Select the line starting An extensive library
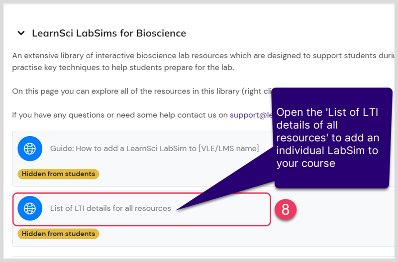The height and width of the screenshot is (262, 398). 203,56
